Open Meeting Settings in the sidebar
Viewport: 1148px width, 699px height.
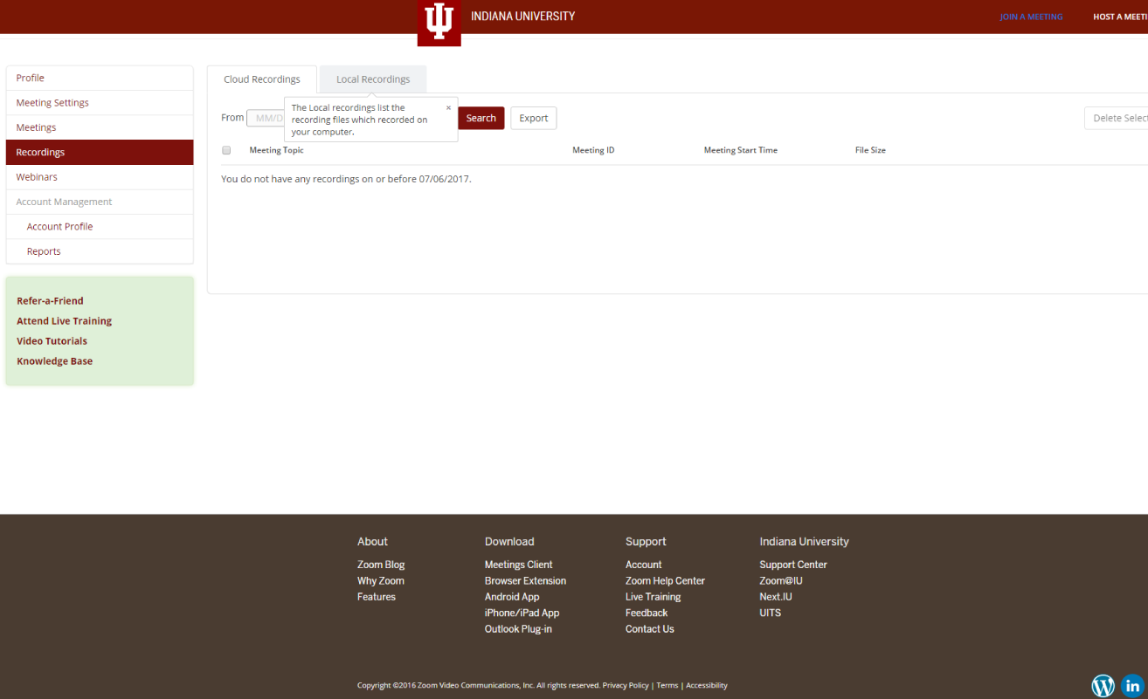(x=100, y=103)
